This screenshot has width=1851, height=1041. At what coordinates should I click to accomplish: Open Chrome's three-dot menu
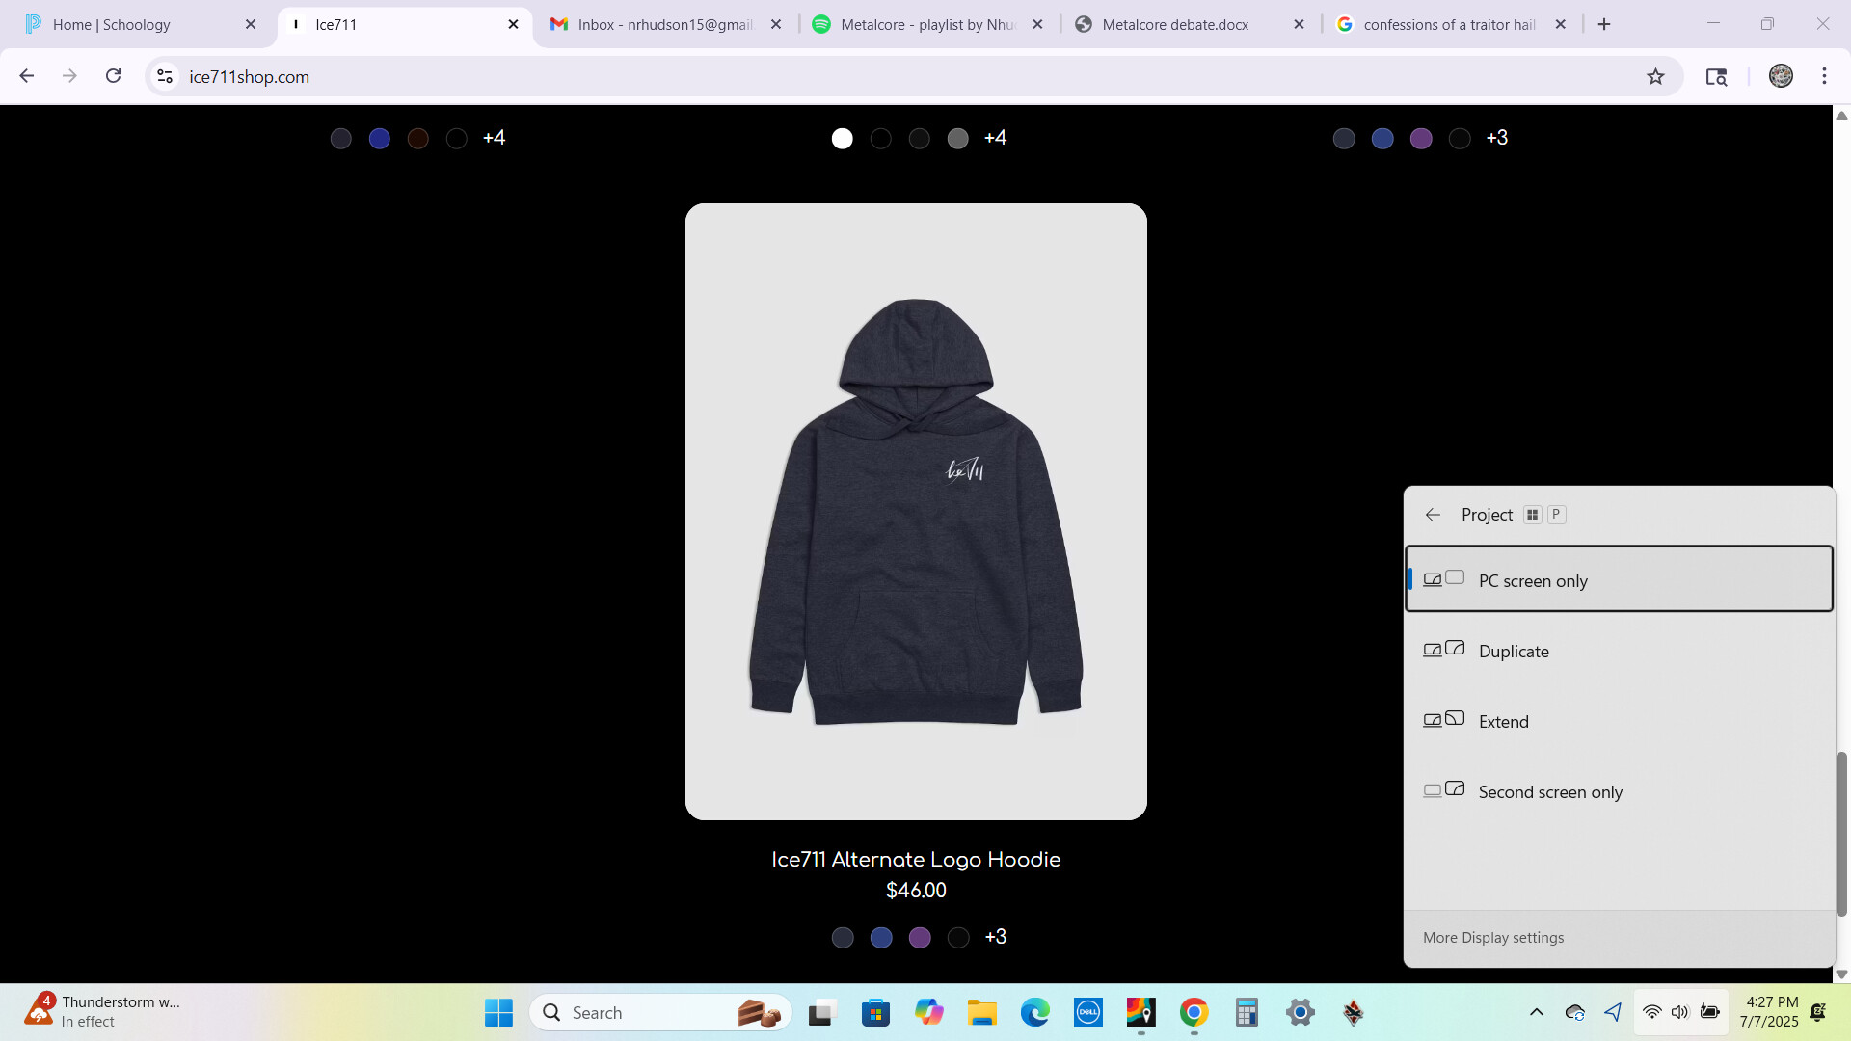(1824, 76)
